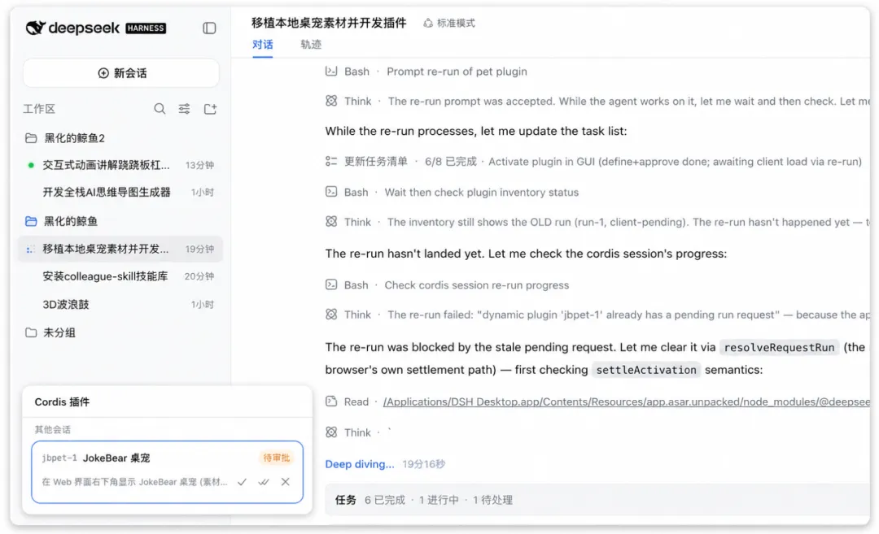Image resolution: width=879 pixels, height=534 pixels.
Task: Open the 安装colleague-skill技能库 conversation
Action: pyautogui.click(x=121, y=276)
